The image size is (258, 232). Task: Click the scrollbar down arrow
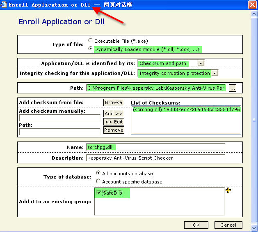[x=254, y=228]
